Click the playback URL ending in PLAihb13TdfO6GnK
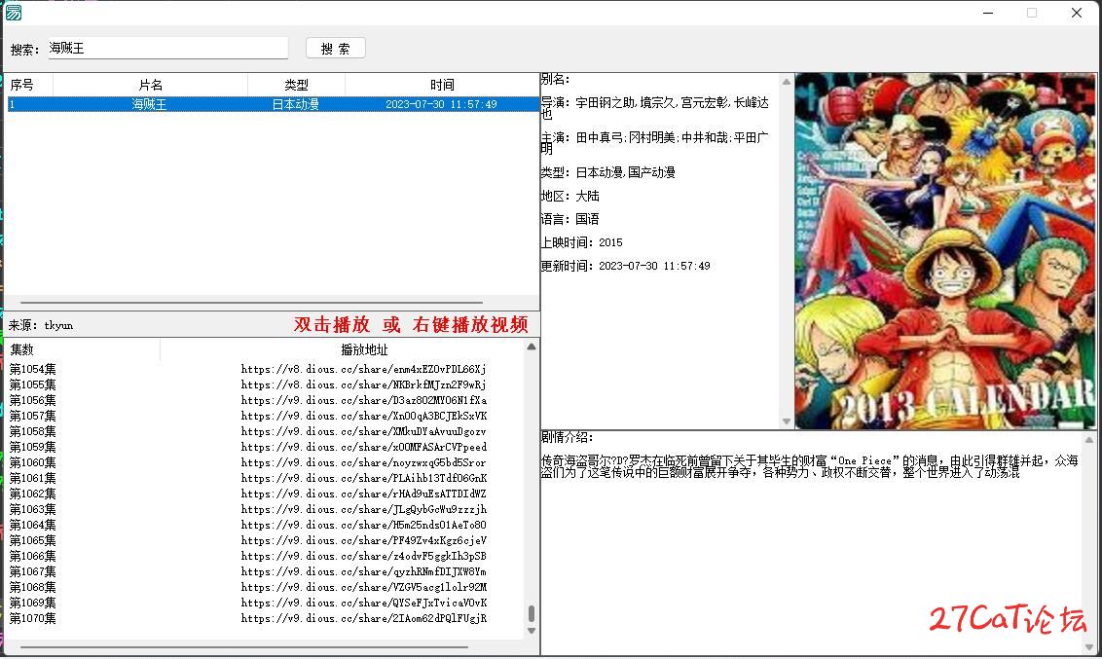 363,478
